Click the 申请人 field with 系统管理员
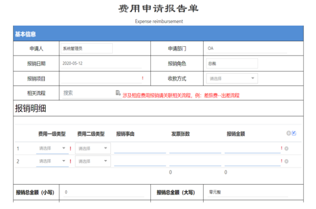 [86, 48]
